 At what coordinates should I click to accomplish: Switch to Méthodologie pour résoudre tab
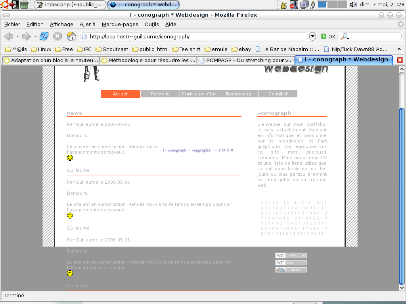pos(148,60)
